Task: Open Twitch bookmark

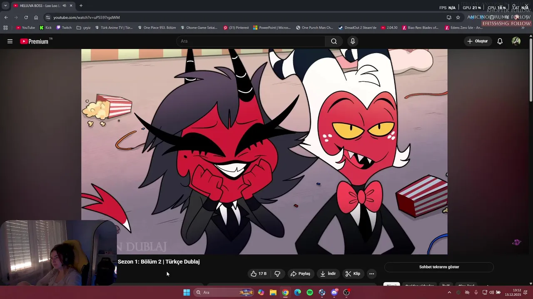Action: (x=64, y=28)
